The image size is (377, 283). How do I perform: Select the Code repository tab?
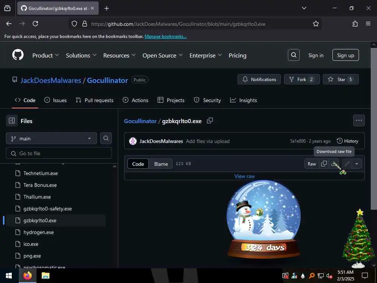point(25,100)
